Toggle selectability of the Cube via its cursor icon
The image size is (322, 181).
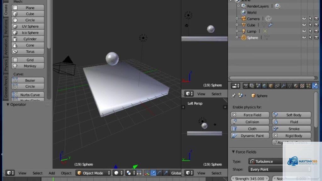point(310,25)
